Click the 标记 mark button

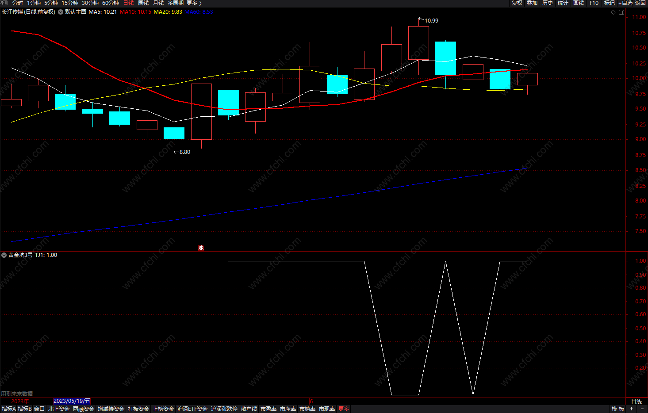point(610,3)
